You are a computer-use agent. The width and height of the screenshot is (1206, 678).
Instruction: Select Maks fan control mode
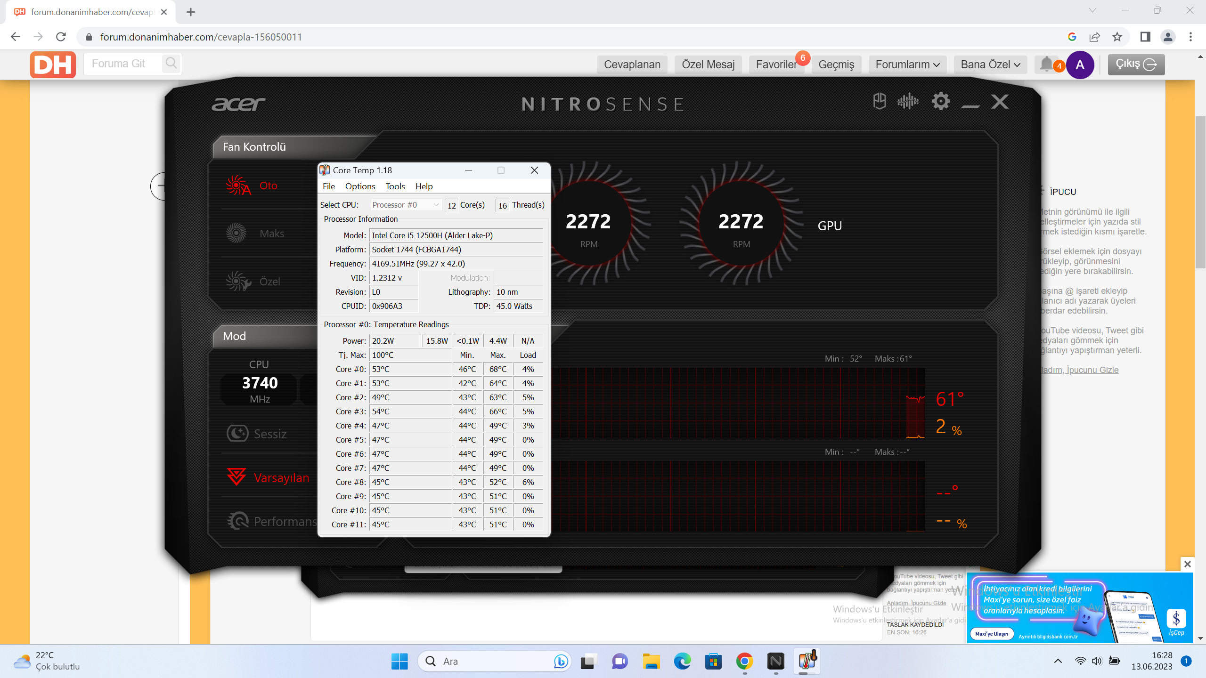click(x=271, y=234)
